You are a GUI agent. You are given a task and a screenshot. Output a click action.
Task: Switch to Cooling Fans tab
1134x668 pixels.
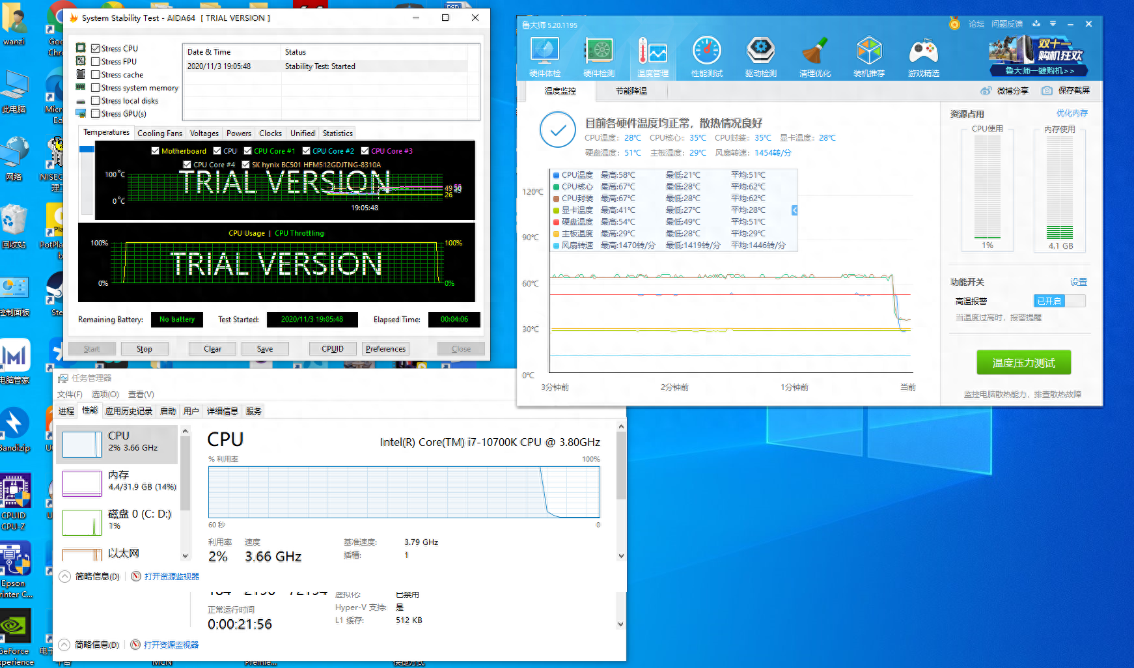click(159, 133)
